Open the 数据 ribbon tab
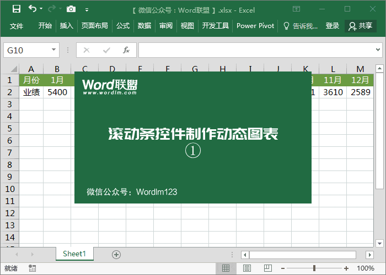386x275 pixels. coord(144,26)
